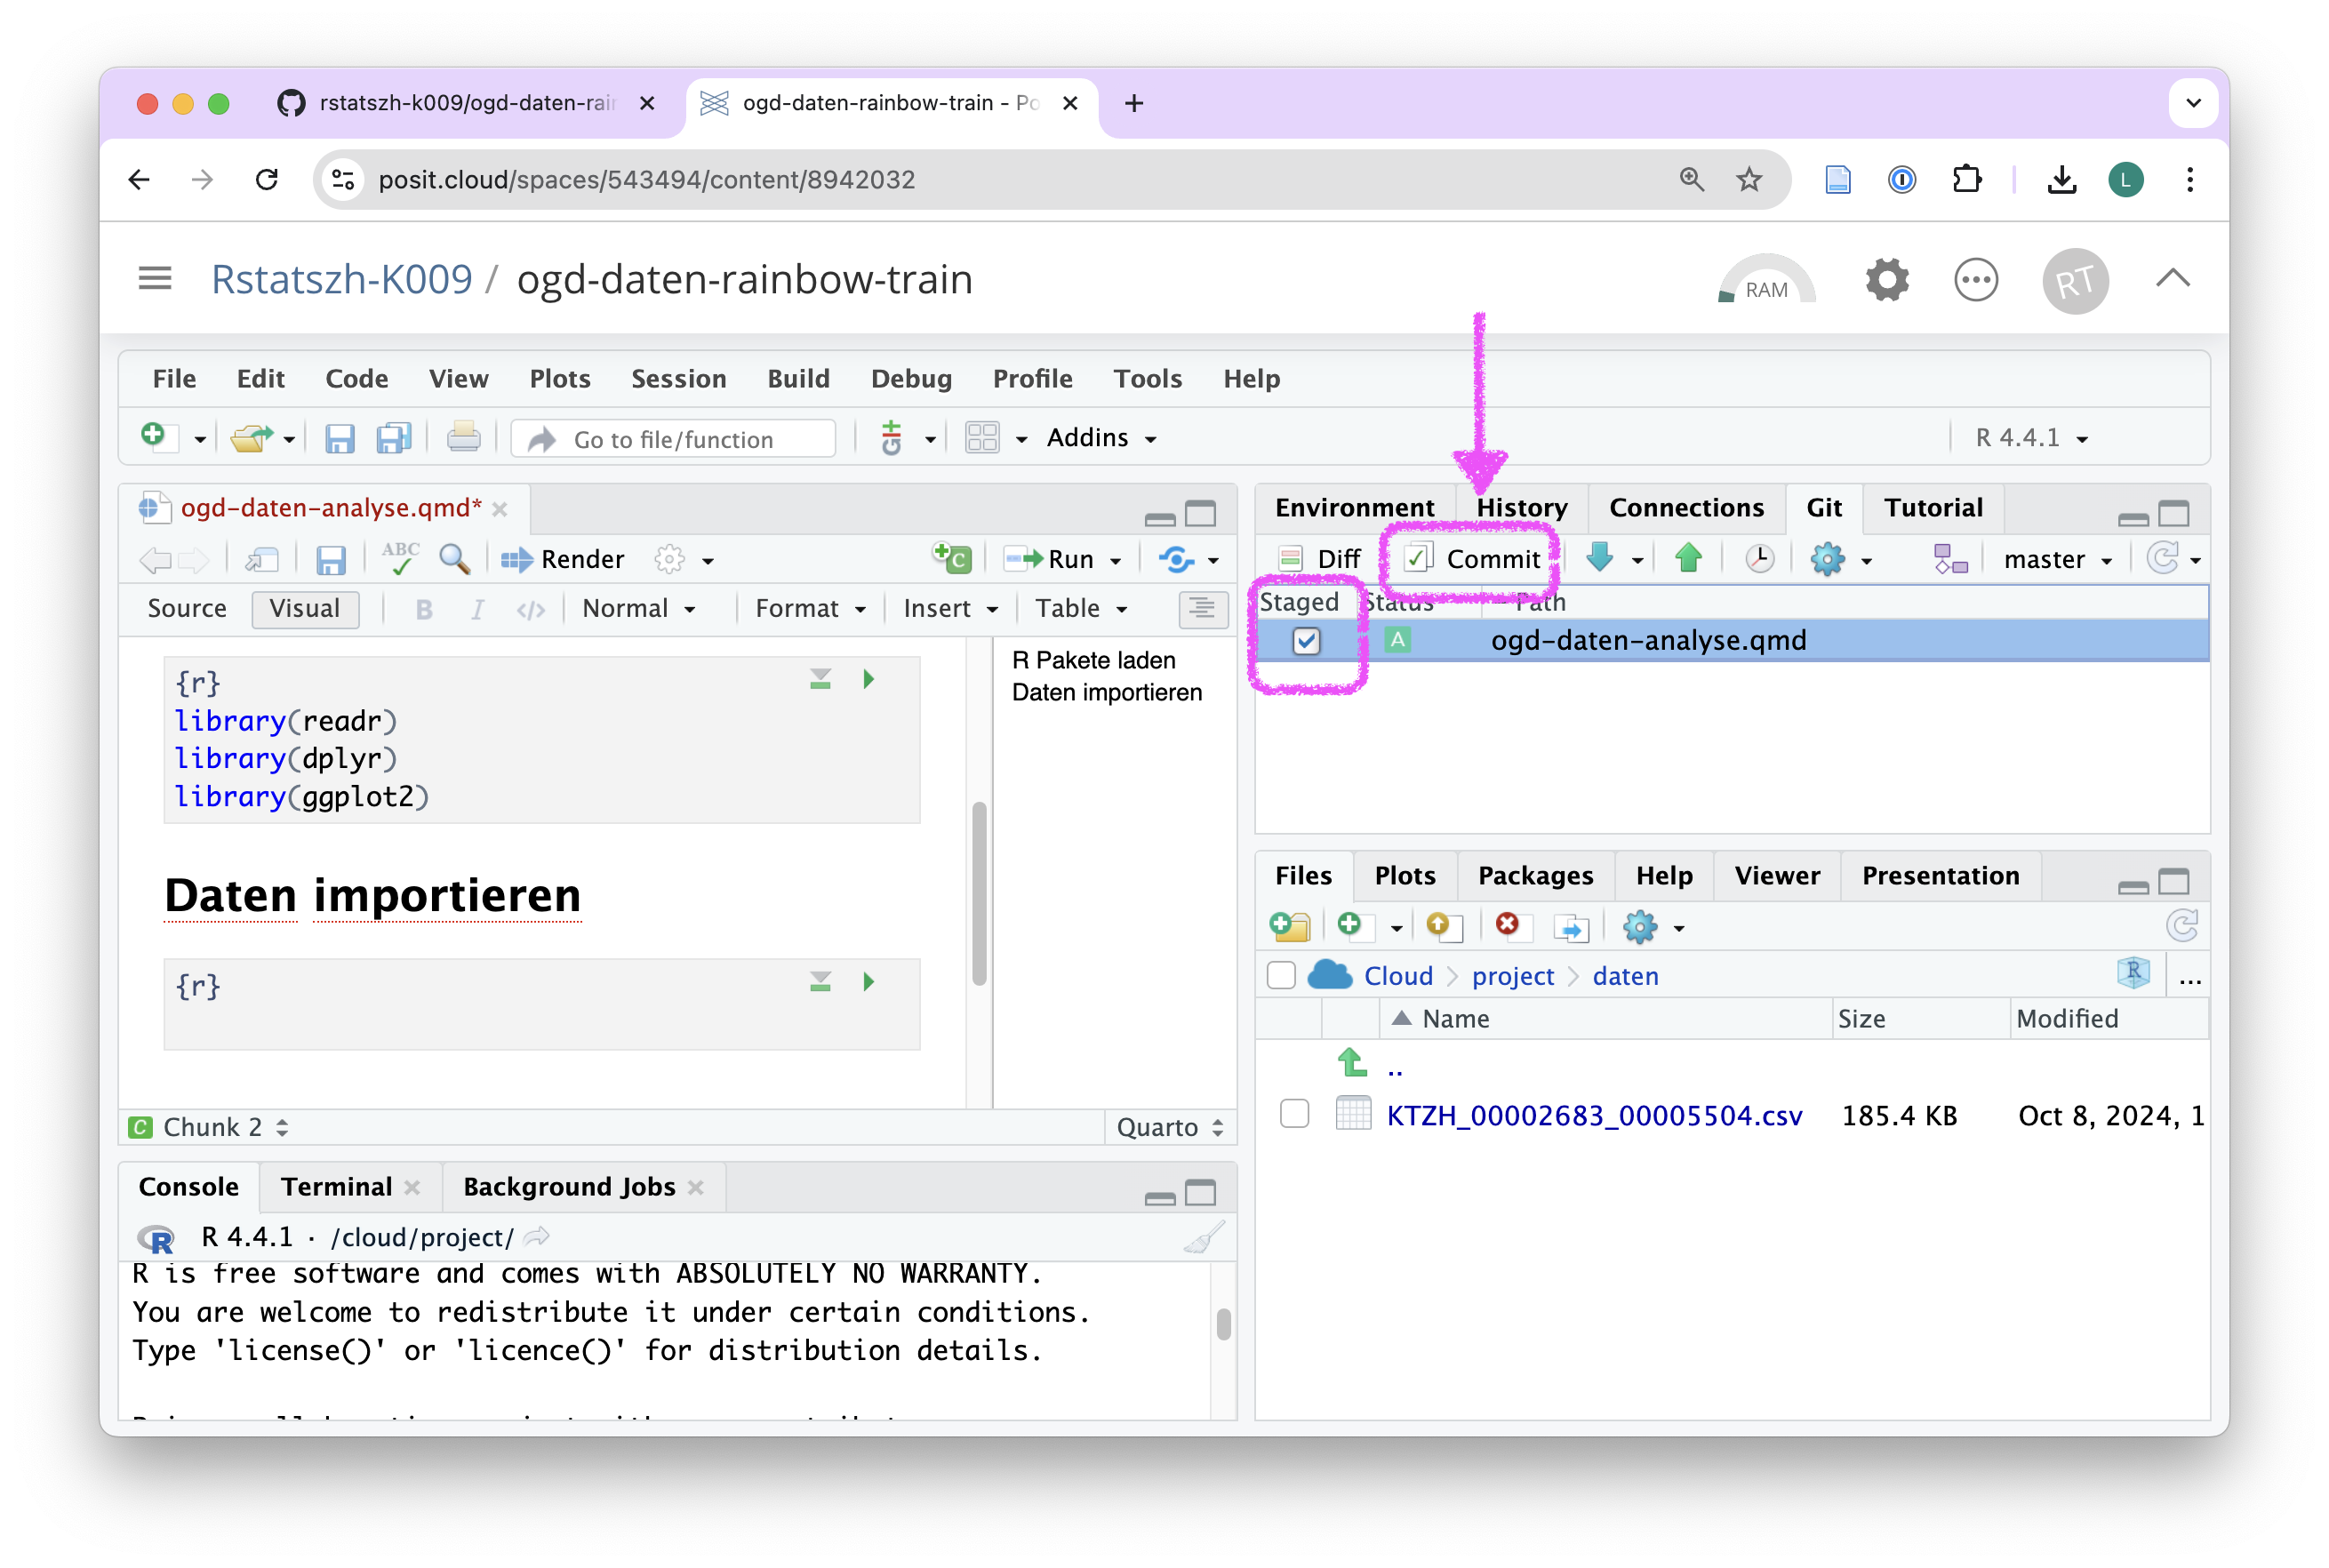
Task: Open the Code menu
Action: click(356, 378)
